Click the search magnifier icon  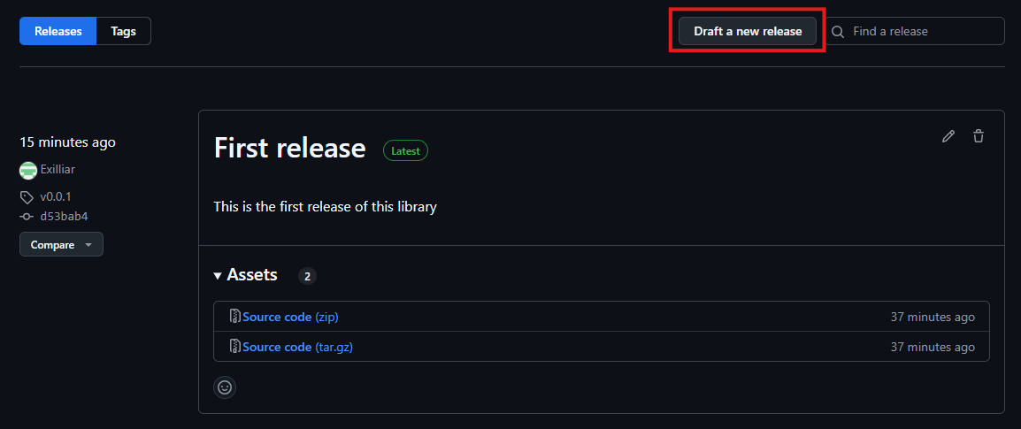coord(839,31)
